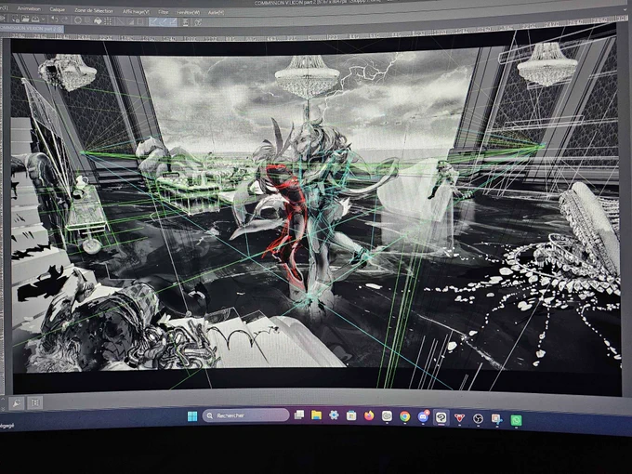Screen dimensions: 632x474
Task: Click the Rechercher taskbar search box
Action: coord(245,415)
